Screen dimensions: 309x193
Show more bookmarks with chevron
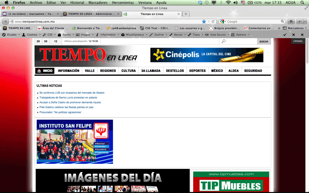279,28
